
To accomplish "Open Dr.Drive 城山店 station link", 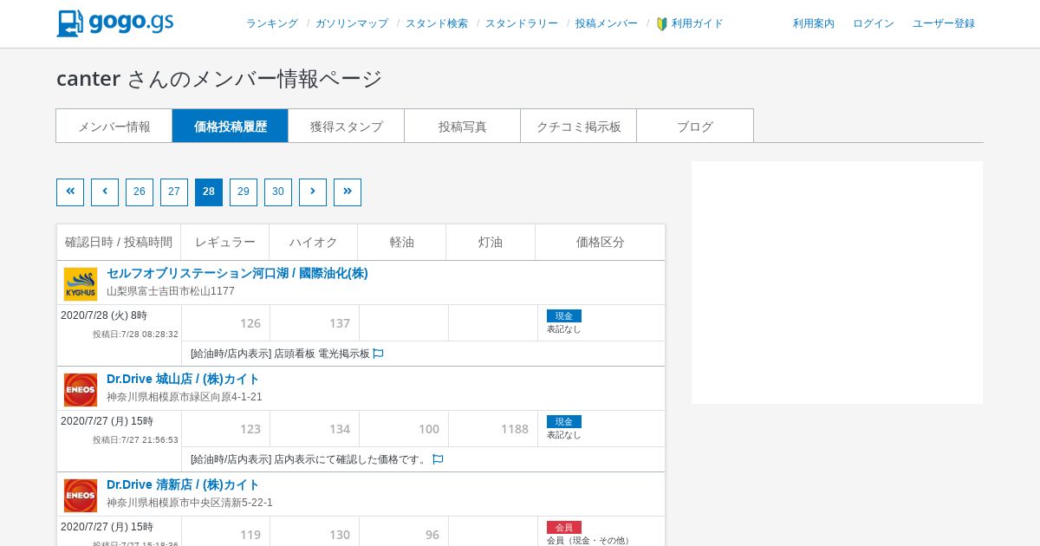I will 183,379.
